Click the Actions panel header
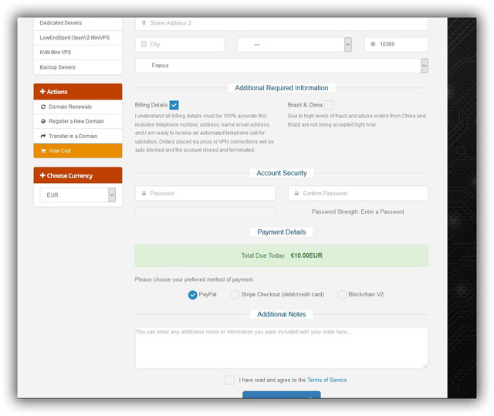This screenshot has width=494, height=416. tap(78, 92)
